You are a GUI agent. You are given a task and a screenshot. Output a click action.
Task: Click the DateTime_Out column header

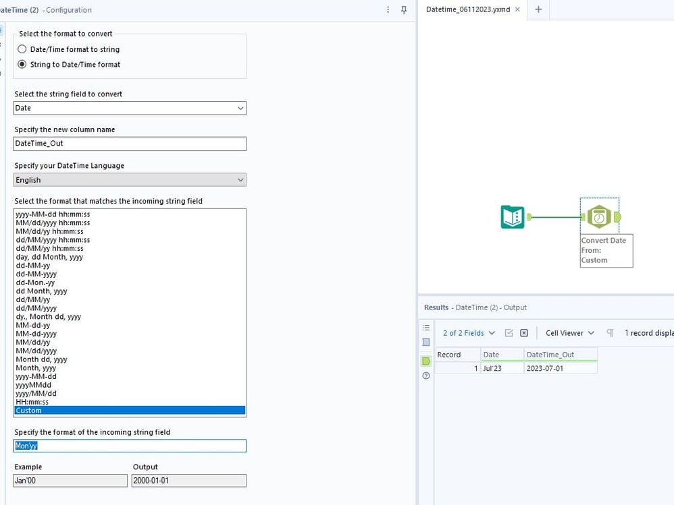(x=561, y=355)
